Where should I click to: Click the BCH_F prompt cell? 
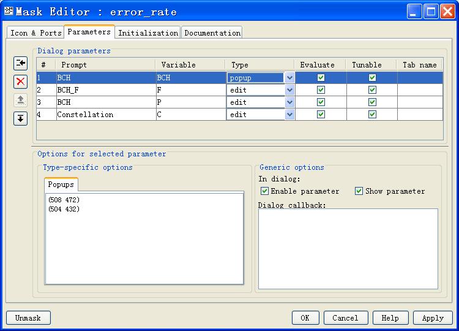[106, 90]
